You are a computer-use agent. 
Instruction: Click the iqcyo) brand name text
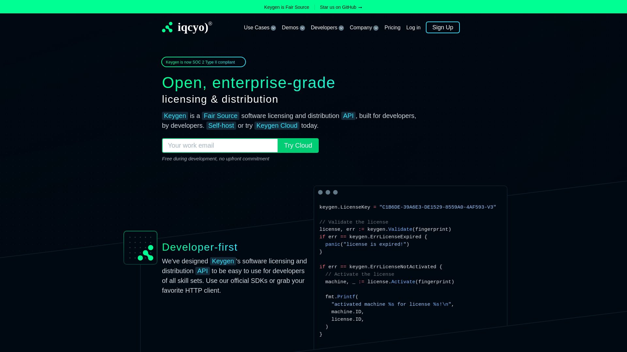pyautogui.click(x=193, y=27)
